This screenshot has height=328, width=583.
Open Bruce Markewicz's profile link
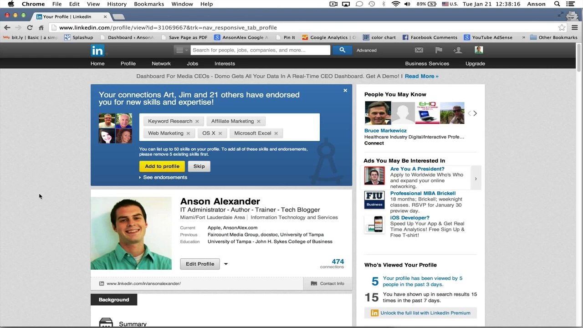385,130
